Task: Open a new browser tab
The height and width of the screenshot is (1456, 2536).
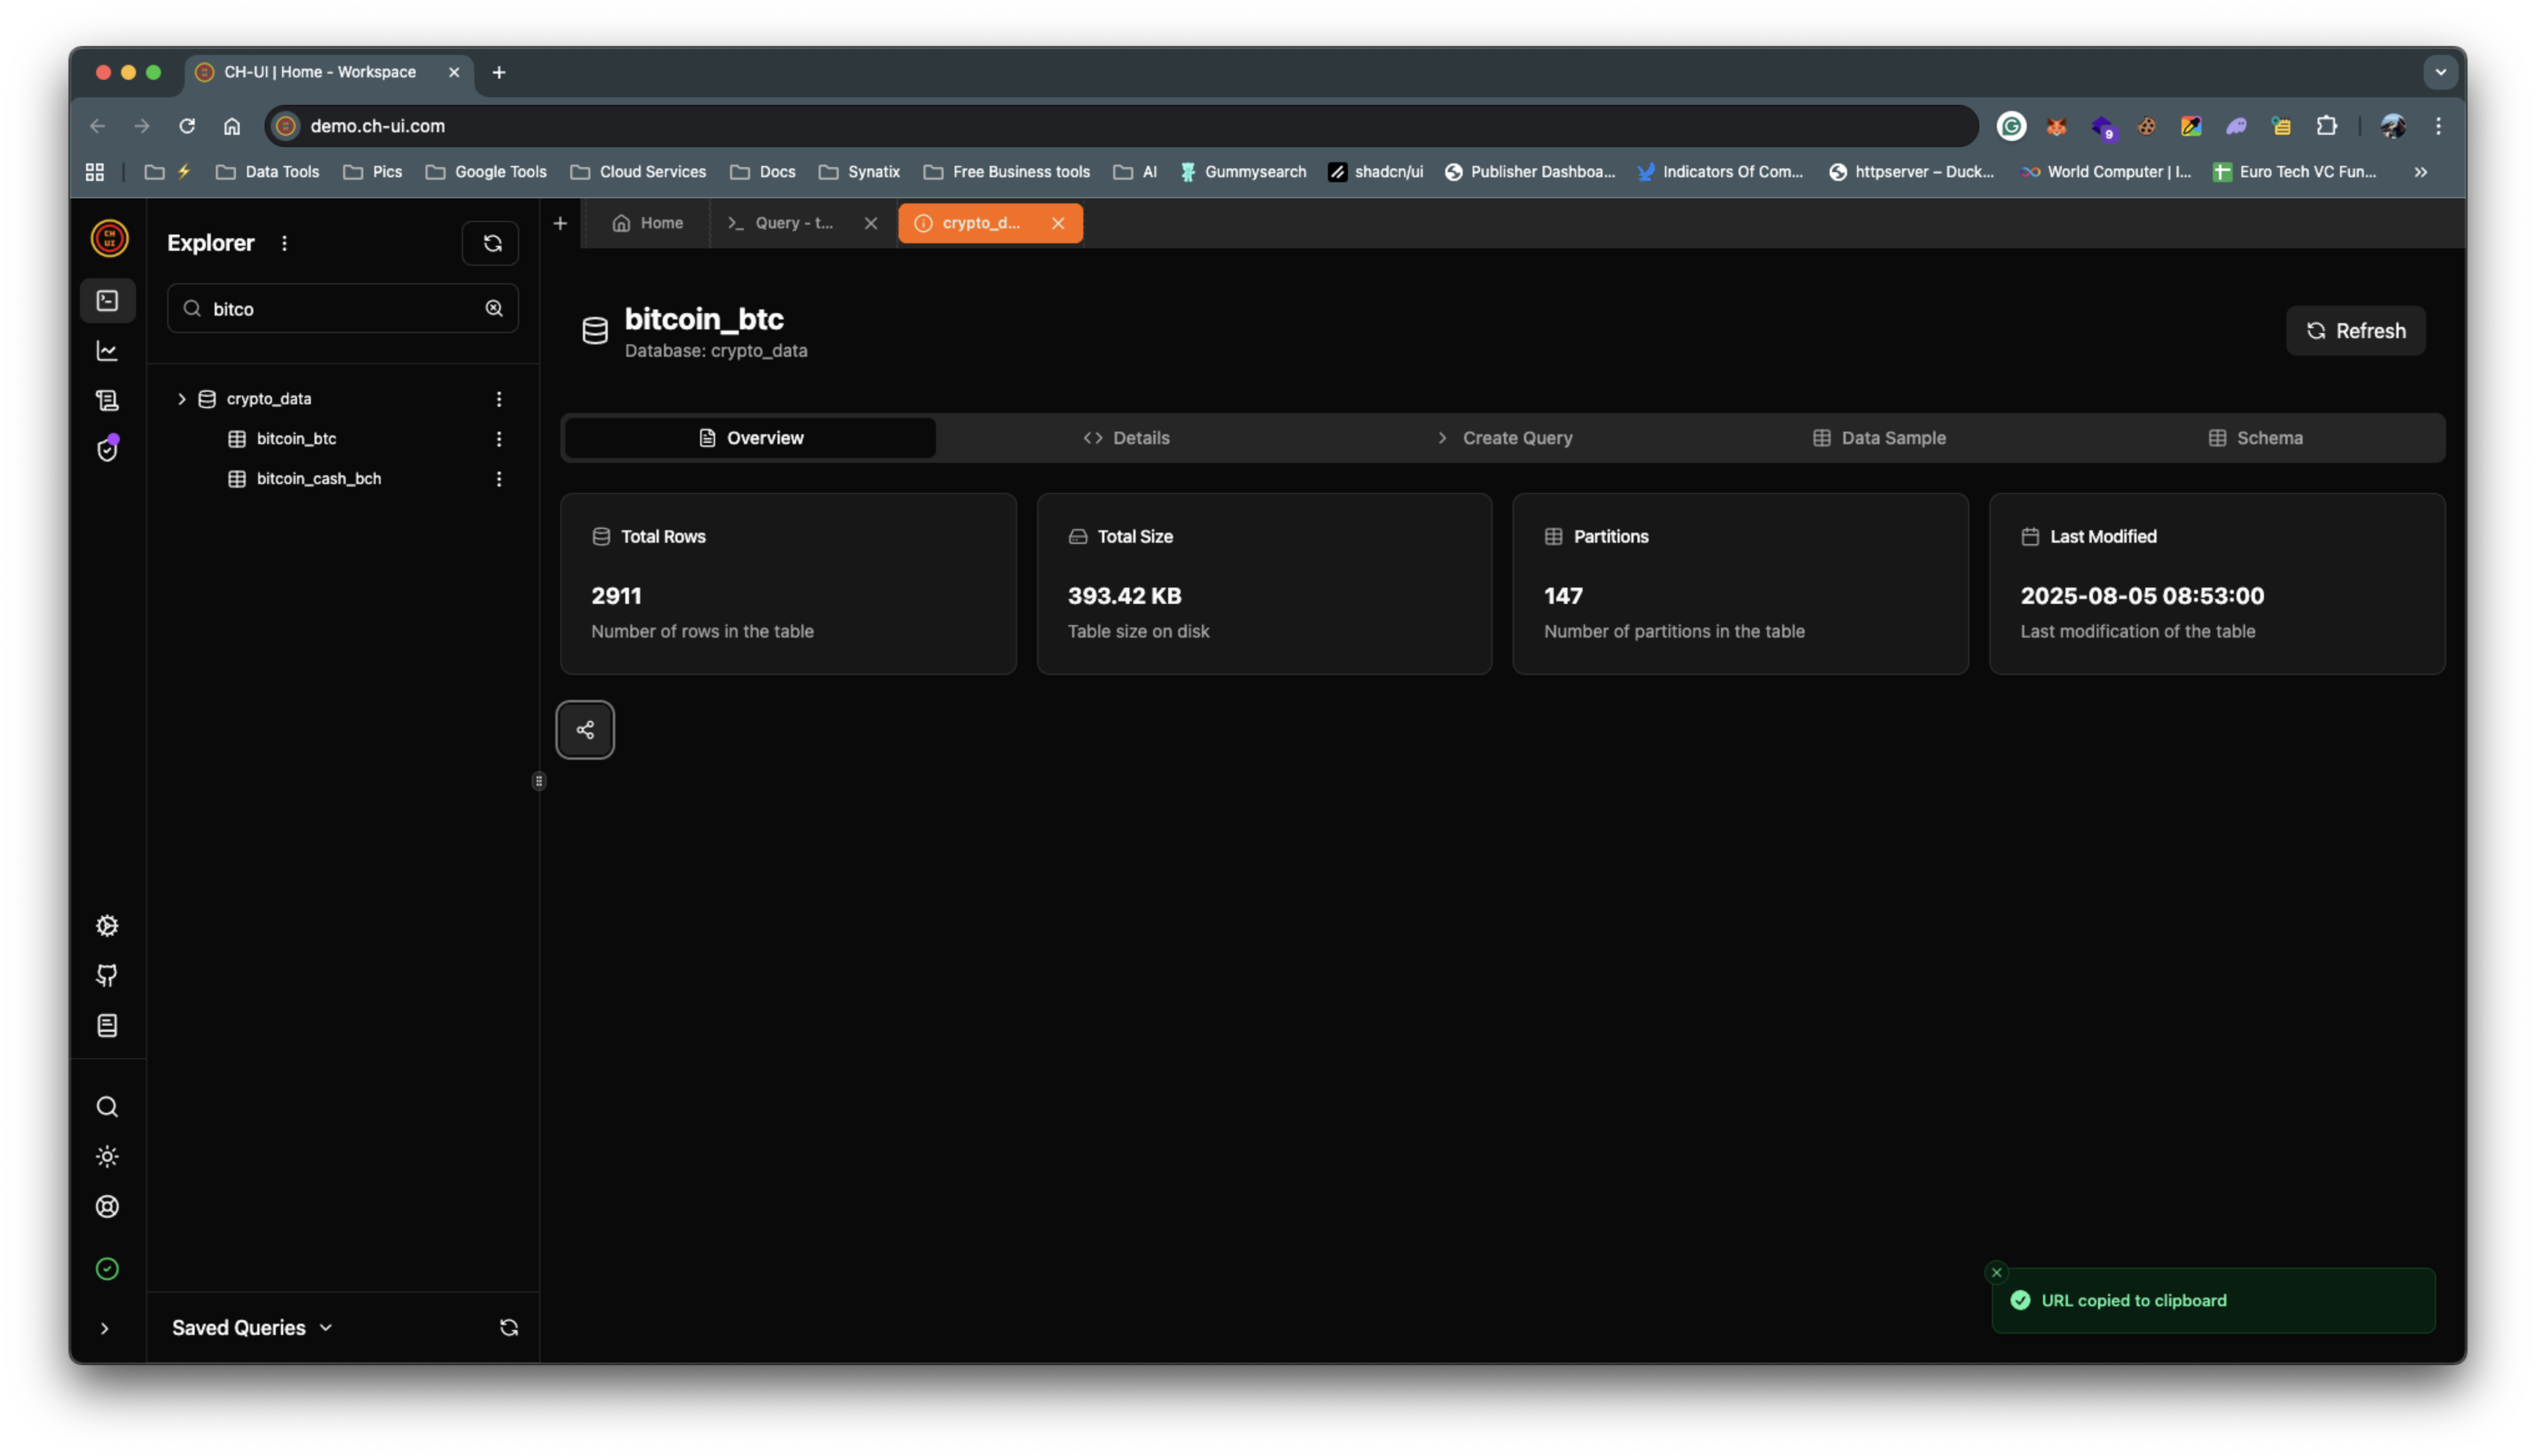Action: 498,72
